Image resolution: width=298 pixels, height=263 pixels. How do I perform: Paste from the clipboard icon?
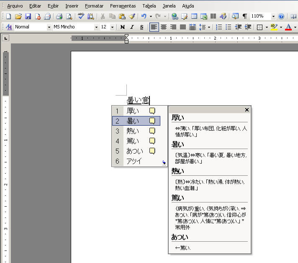coord(122,16)
